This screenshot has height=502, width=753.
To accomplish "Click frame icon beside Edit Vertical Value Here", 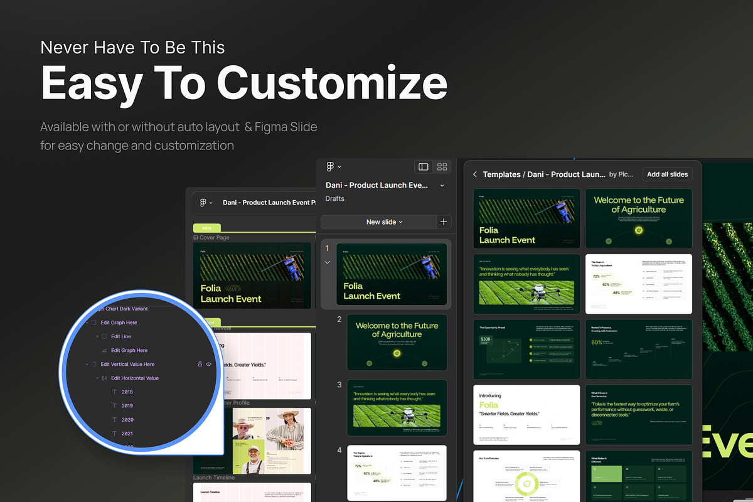I will tap(93, 364).
